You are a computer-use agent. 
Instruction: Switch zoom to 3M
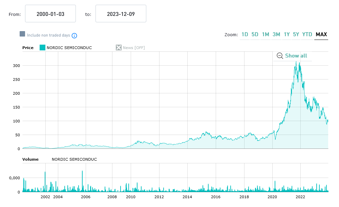click(x=276, y=34)
